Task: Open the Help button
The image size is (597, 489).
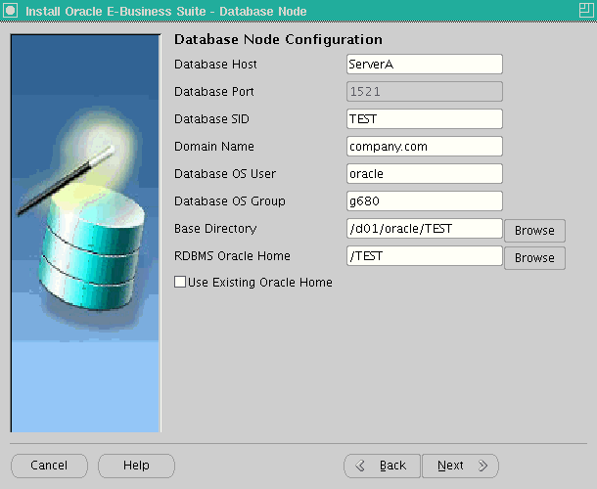Action: click(136, 466)
